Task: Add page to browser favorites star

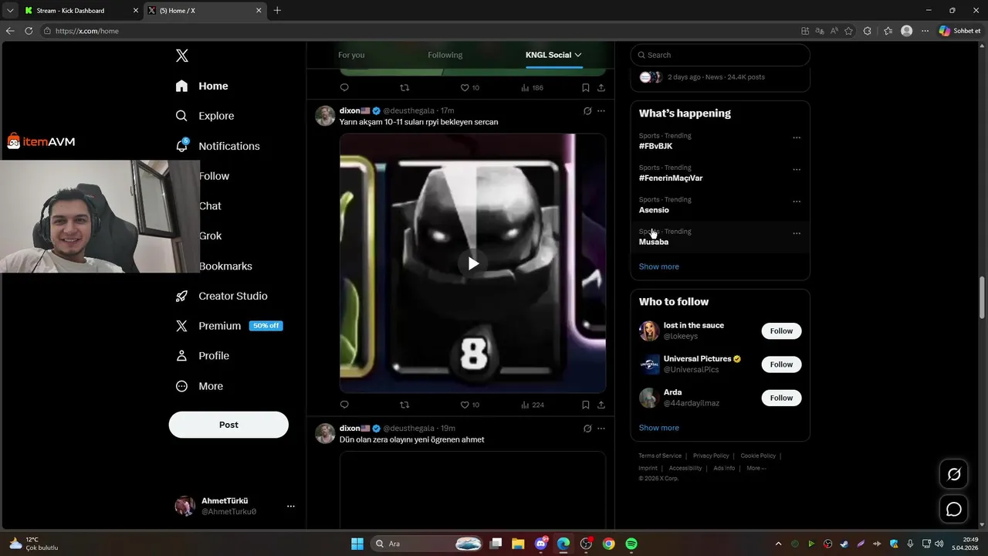Action: (x=849, y=31)
